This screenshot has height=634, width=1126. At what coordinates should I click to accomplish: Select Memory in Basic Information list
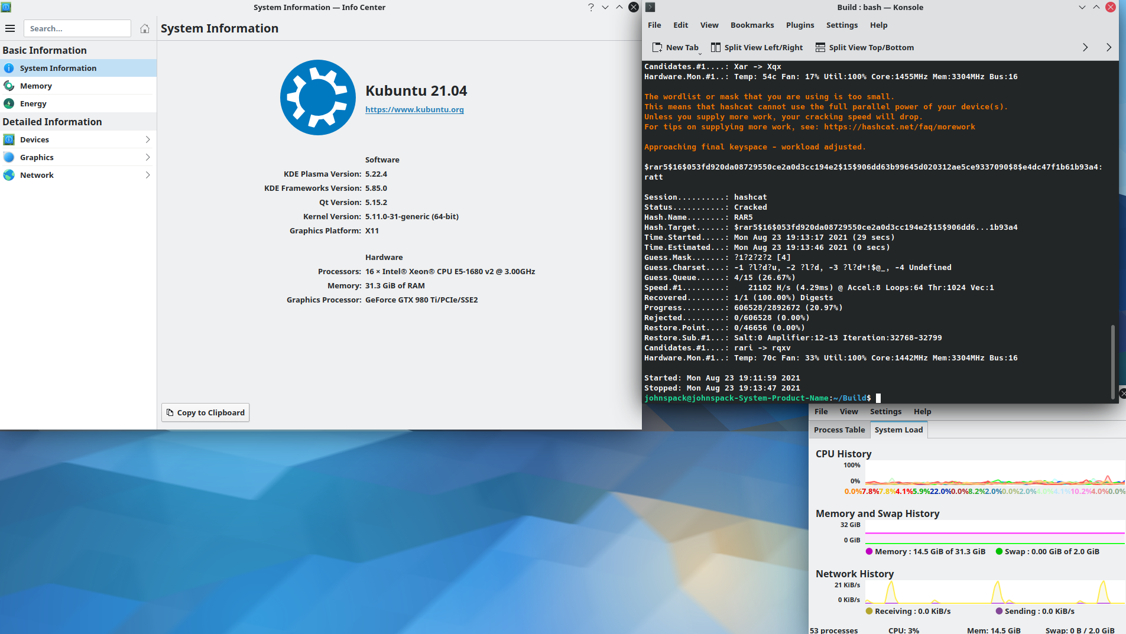point(78,86)
